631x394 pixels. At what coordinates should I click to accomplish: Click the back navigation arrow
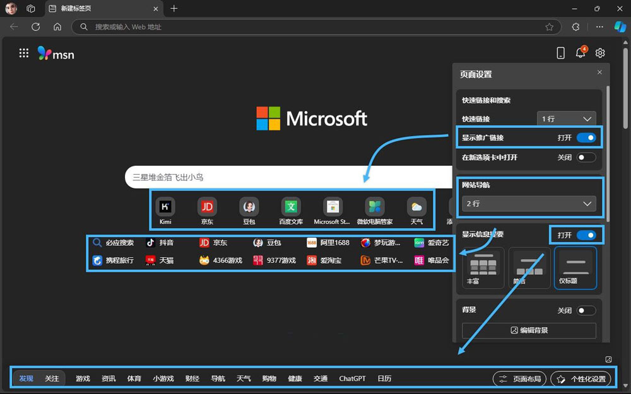pos(14,26)
